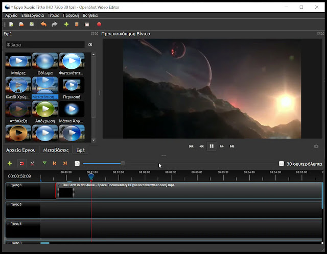Open the Προβολή menu
This screenshot has width=327, height=254.
pos(71,15)
